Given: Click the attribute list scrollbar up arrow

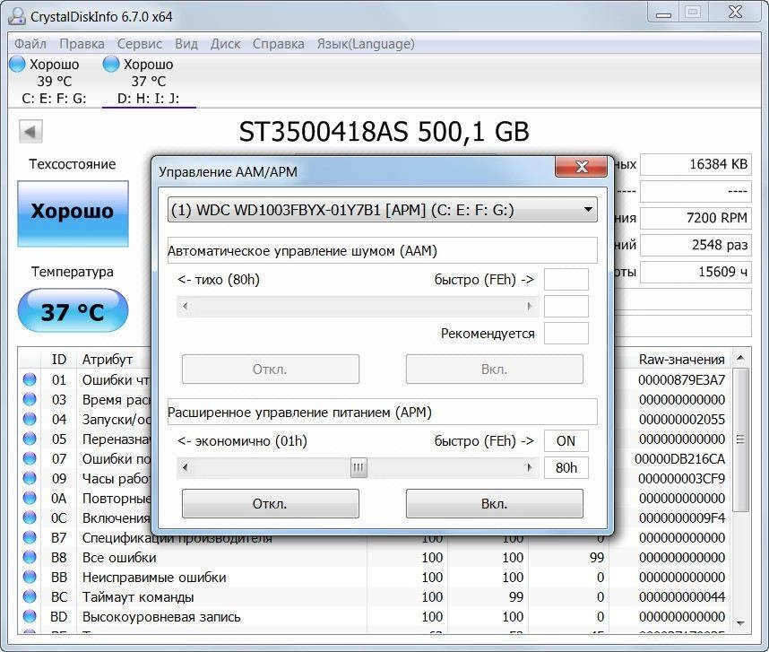Looking at the screenshot, I should (x=740, y=358).
